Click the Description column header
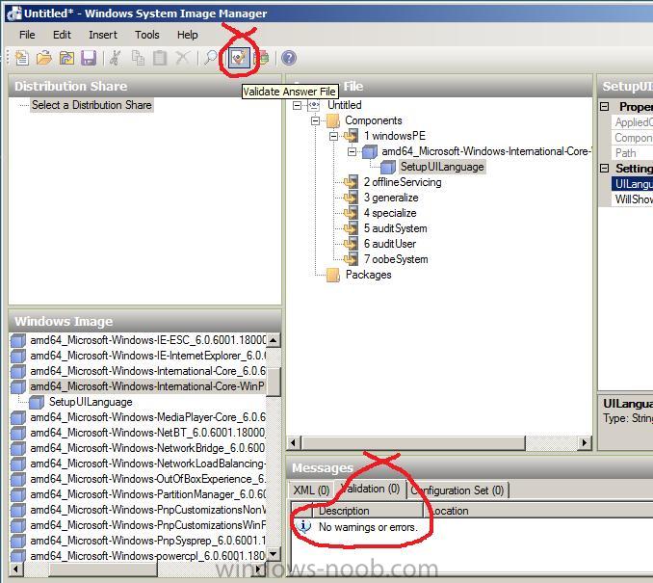This screenshot has width=653, height=583. click(368, 511)
